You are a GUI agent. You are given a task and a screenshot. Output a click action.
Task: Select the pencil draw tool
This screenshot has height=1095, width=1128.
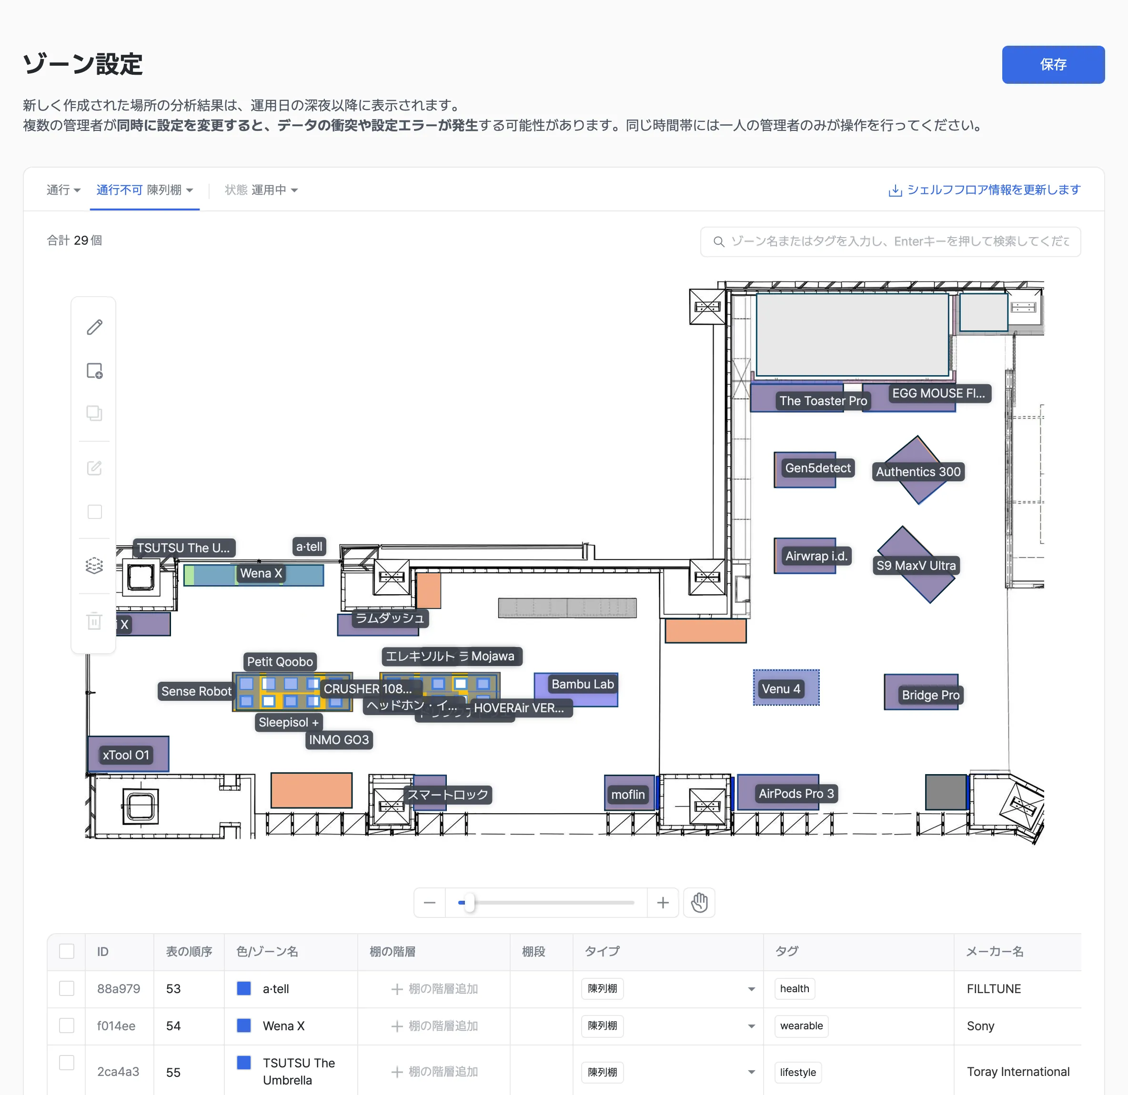[94, 327]
